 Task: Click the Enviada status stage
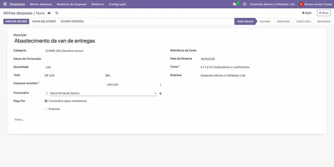coord(265,21)
